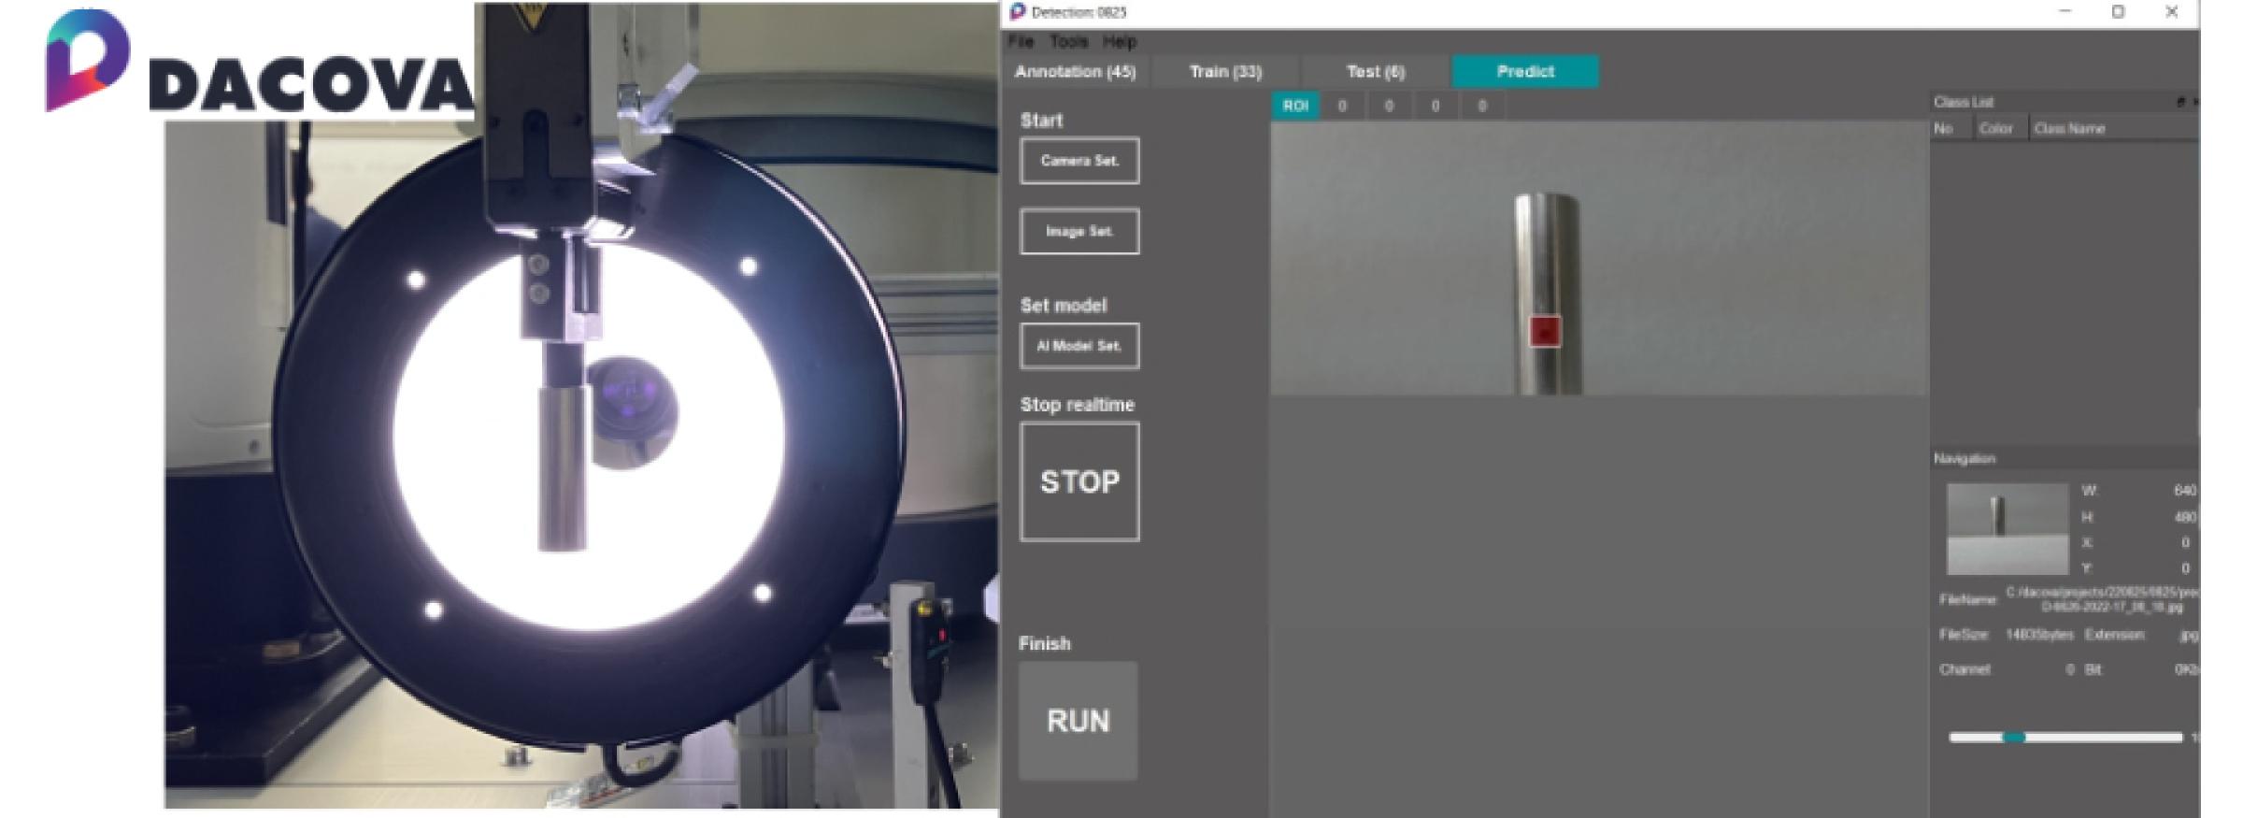Click the No. column header in Class List
The image size is (2243, 818).
tap(1944, 129)
